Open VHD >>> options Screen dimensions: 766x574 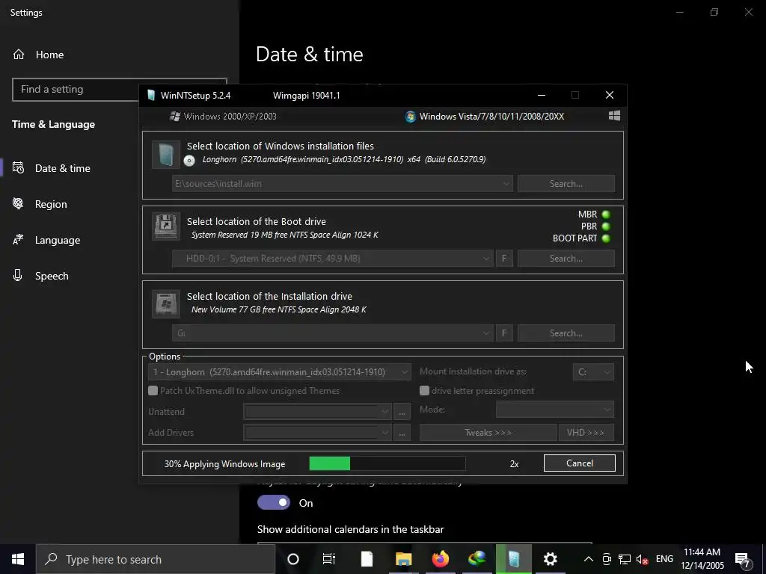click(x=586, y=433)
